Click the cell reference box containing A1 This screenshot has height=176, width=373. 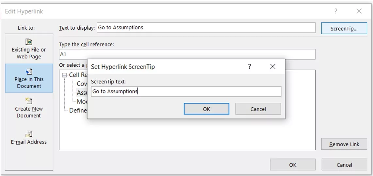pos(187,54)
